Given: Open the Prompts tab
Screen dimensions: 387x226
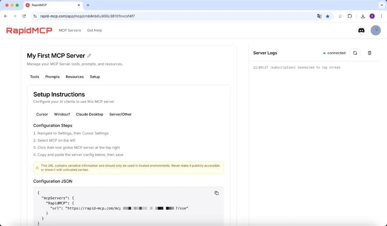Looking at the screenshot, I should pyautogui.click(x=52, y=77).
